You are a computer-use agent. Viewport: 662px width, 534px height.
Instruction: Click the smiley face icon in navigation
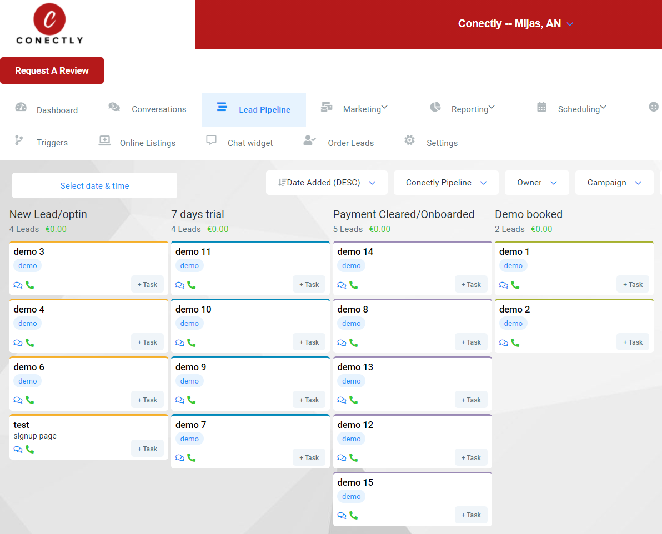[x=654, y=107]
